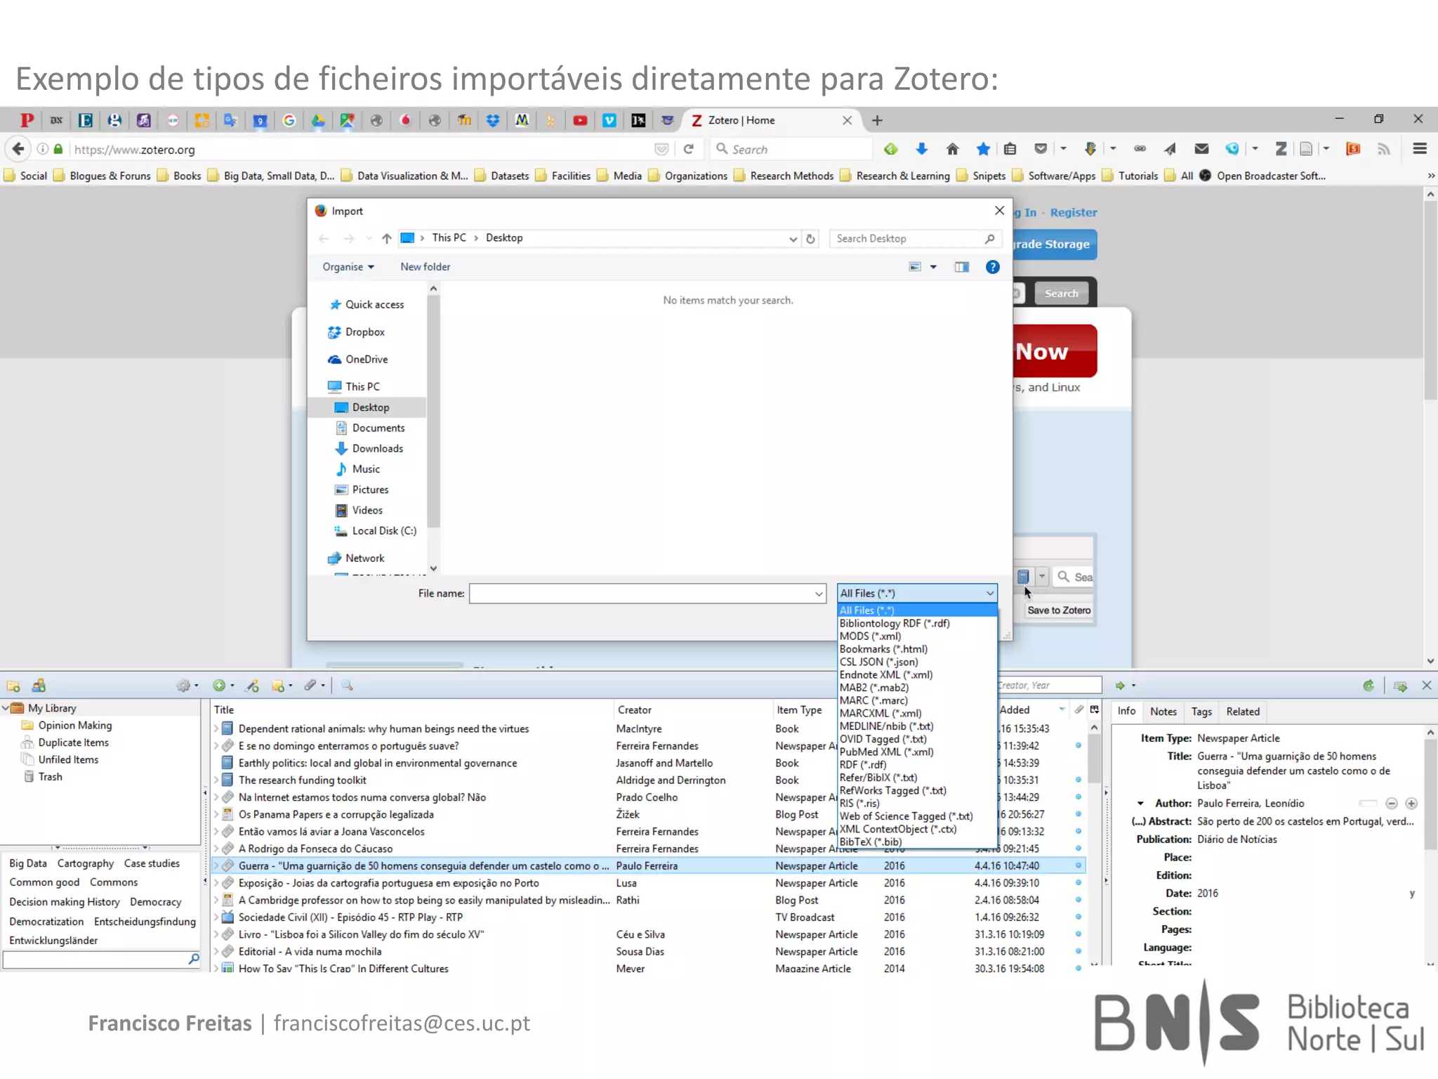Open the column picker icon in items list
The image size is (1438, 1079).
(1094, 710)
